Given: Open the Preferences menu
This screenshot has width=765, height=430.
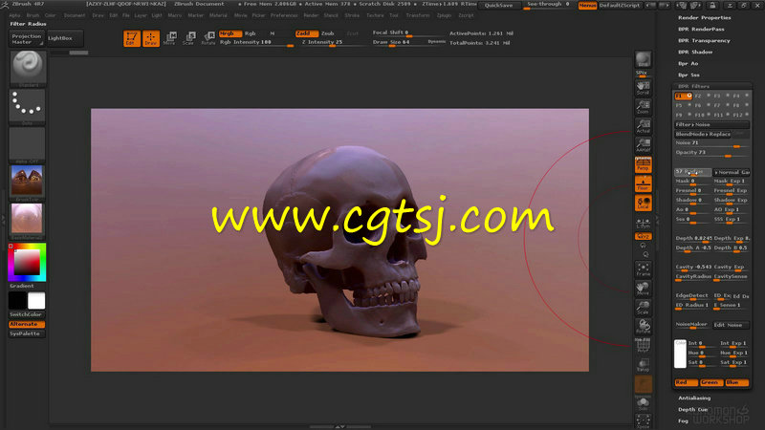Looking at the screenshot, I should tap(284, 15).
